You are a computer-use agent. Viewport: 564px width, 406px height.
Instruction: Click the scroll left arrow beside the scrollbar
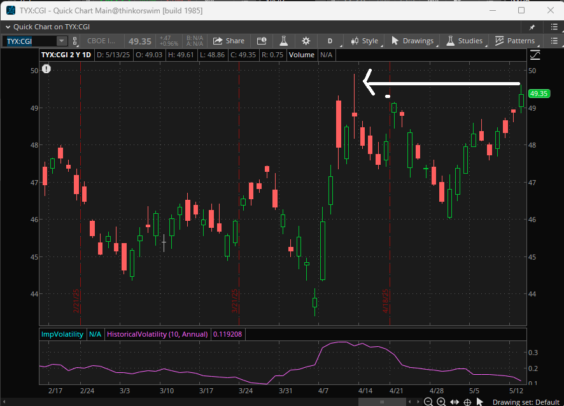coord(410,402)
